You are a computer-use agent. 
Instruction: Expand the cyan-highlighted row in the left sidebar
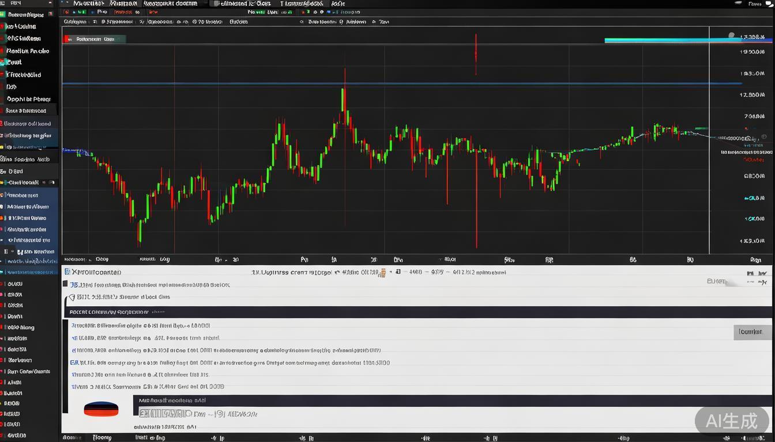29,272
